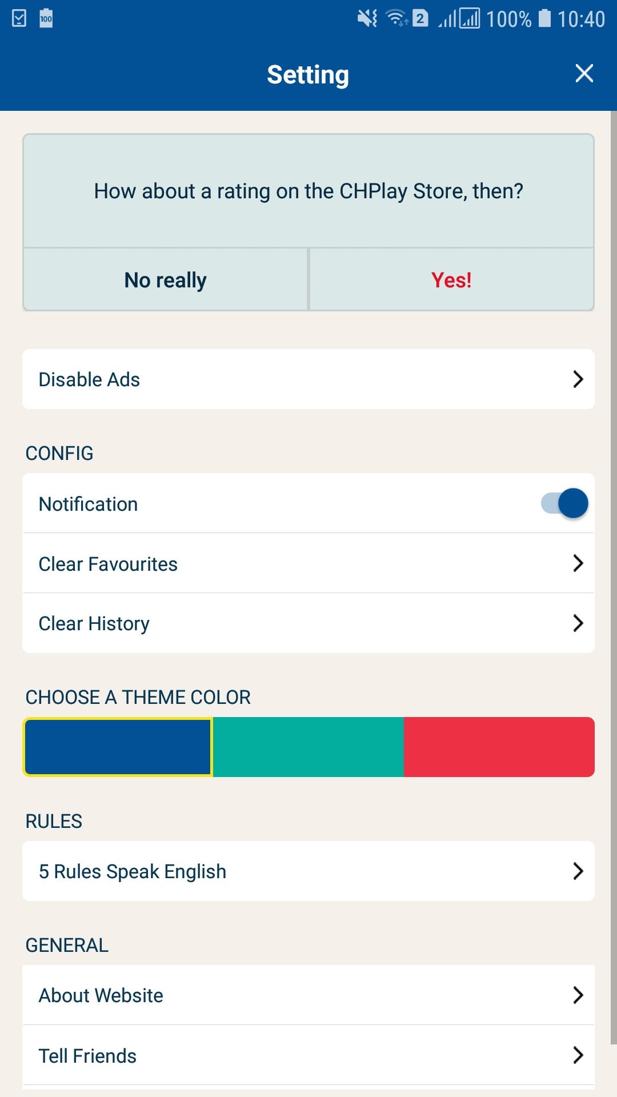This screenshot has height=1097, width=617.
Task: Tap the battery icon in status bar
Action: point(545,18)
